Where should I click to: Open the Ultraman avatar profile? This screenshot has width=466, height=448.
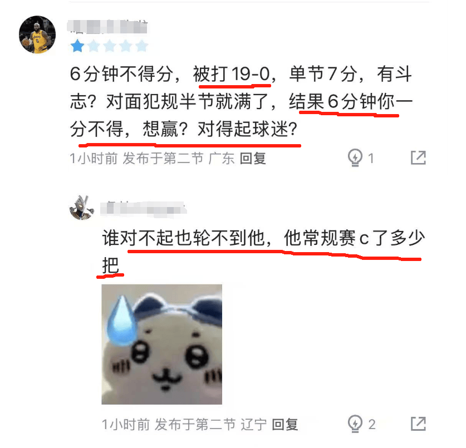[81, 208]
